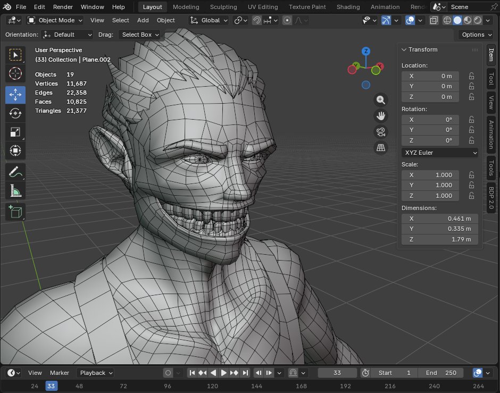Pick the Scale tool
500x393 pixels.
point(15,132)
